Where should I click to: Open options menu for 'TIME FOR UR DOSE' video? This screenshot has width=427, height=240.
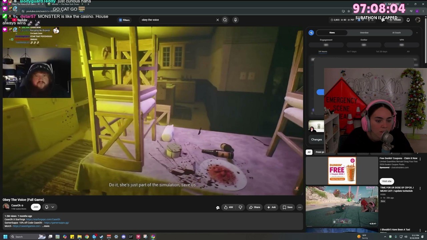420,189
